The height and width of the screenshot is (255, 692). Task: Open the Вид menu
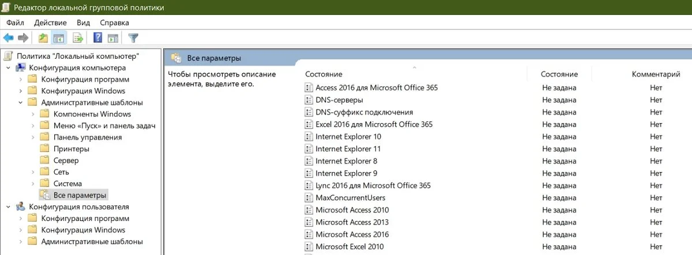[x=84, y=22]
